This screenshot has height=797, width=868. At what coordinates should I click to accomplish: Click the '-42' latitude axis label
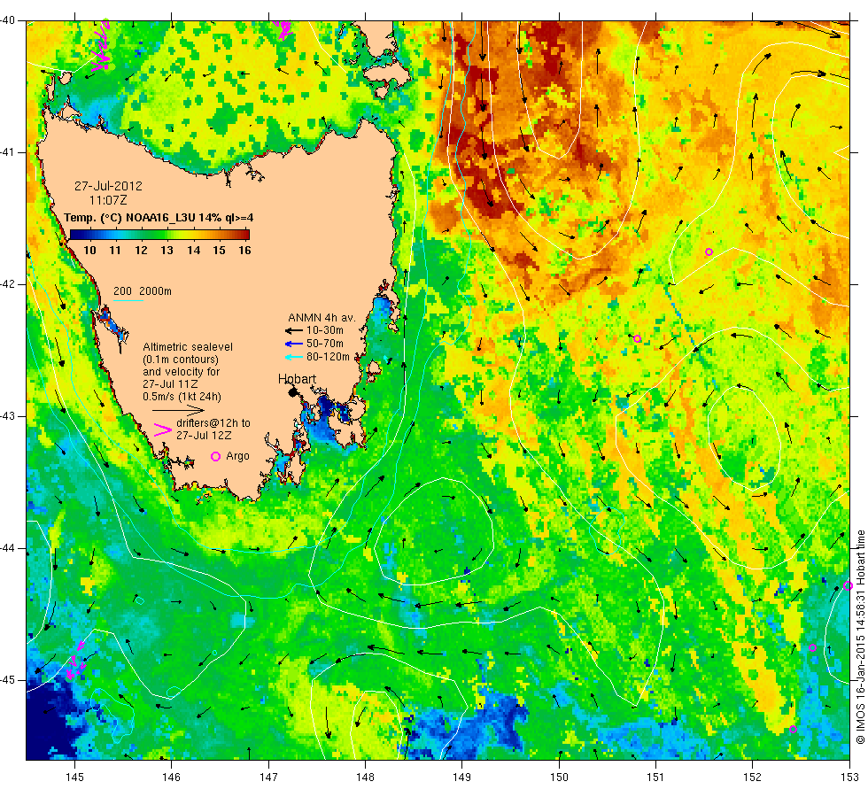[7, 284]
